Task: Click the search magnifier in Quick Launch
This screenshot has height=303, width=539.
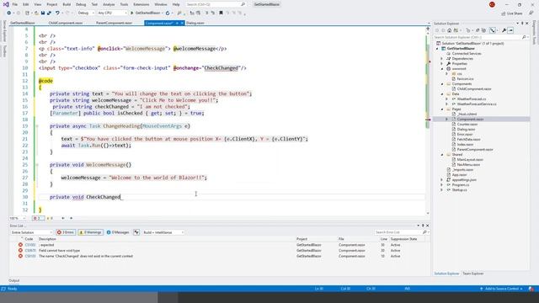Action: (243, 4)
